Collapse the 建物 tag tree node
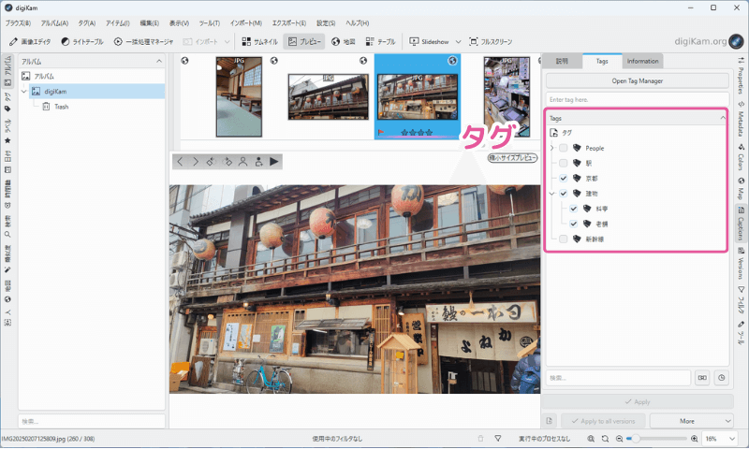 click(x=551, y=194)
